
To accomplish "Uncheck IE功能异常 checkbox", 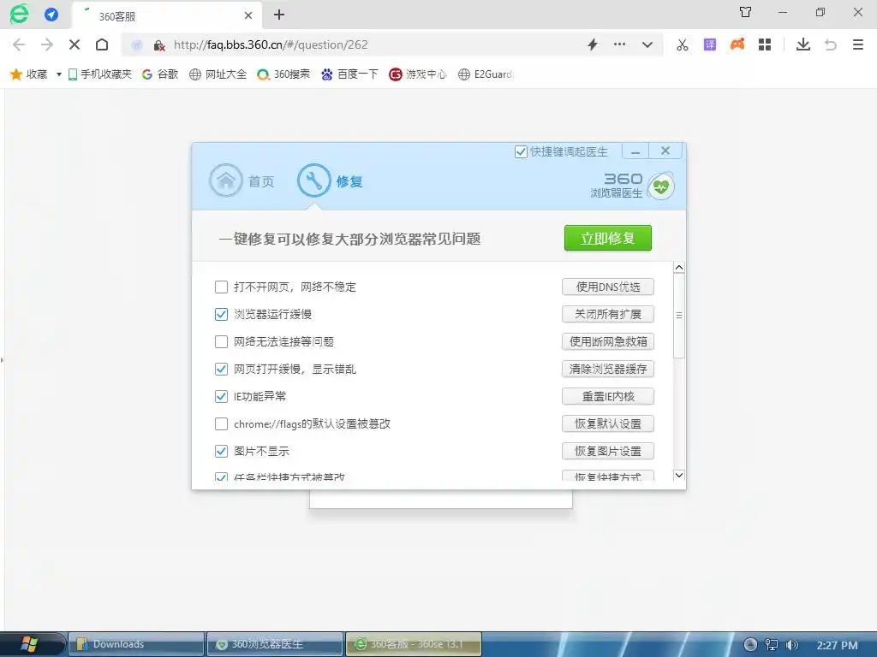I will (222, 397).
